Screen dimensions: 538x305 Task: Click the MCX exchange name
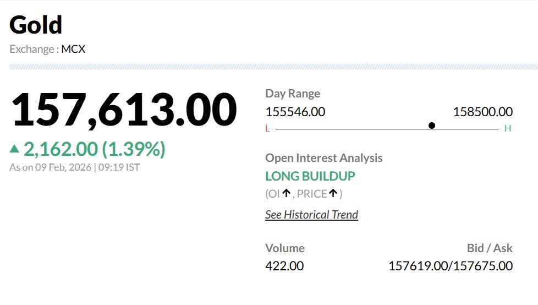tap(73, 49)
